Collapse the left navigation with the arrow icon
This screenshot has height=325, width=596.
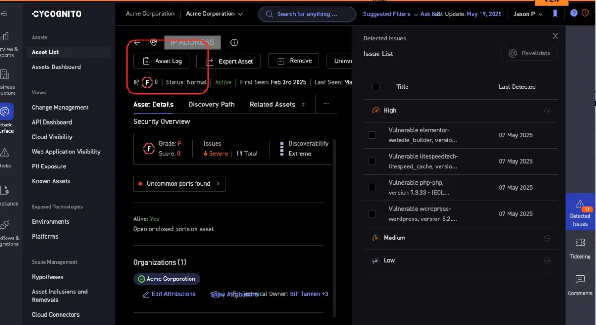(x=4, y=14)
